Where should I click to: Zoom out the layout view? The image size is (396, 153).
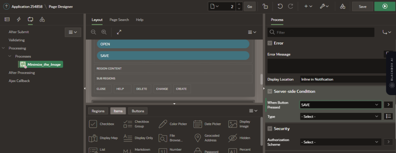(x=94, y=32)
